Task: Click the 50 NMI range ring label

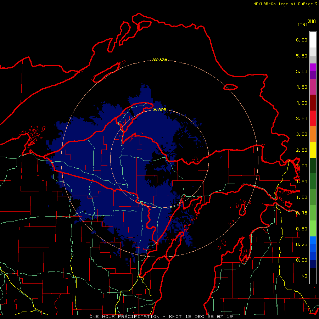Action: pos(159,109)
